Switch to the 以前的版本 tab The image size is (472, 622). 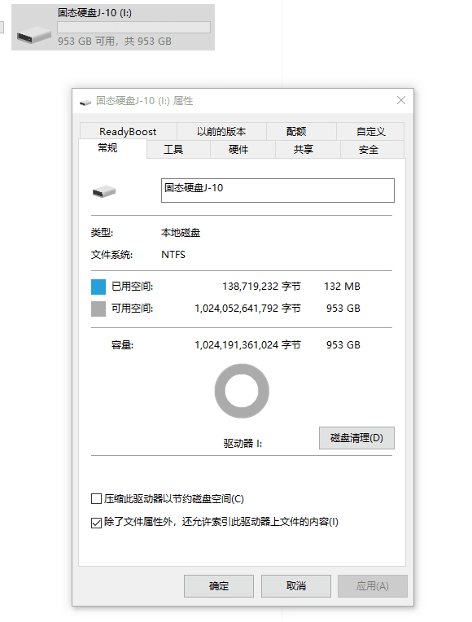click(221, 131)
